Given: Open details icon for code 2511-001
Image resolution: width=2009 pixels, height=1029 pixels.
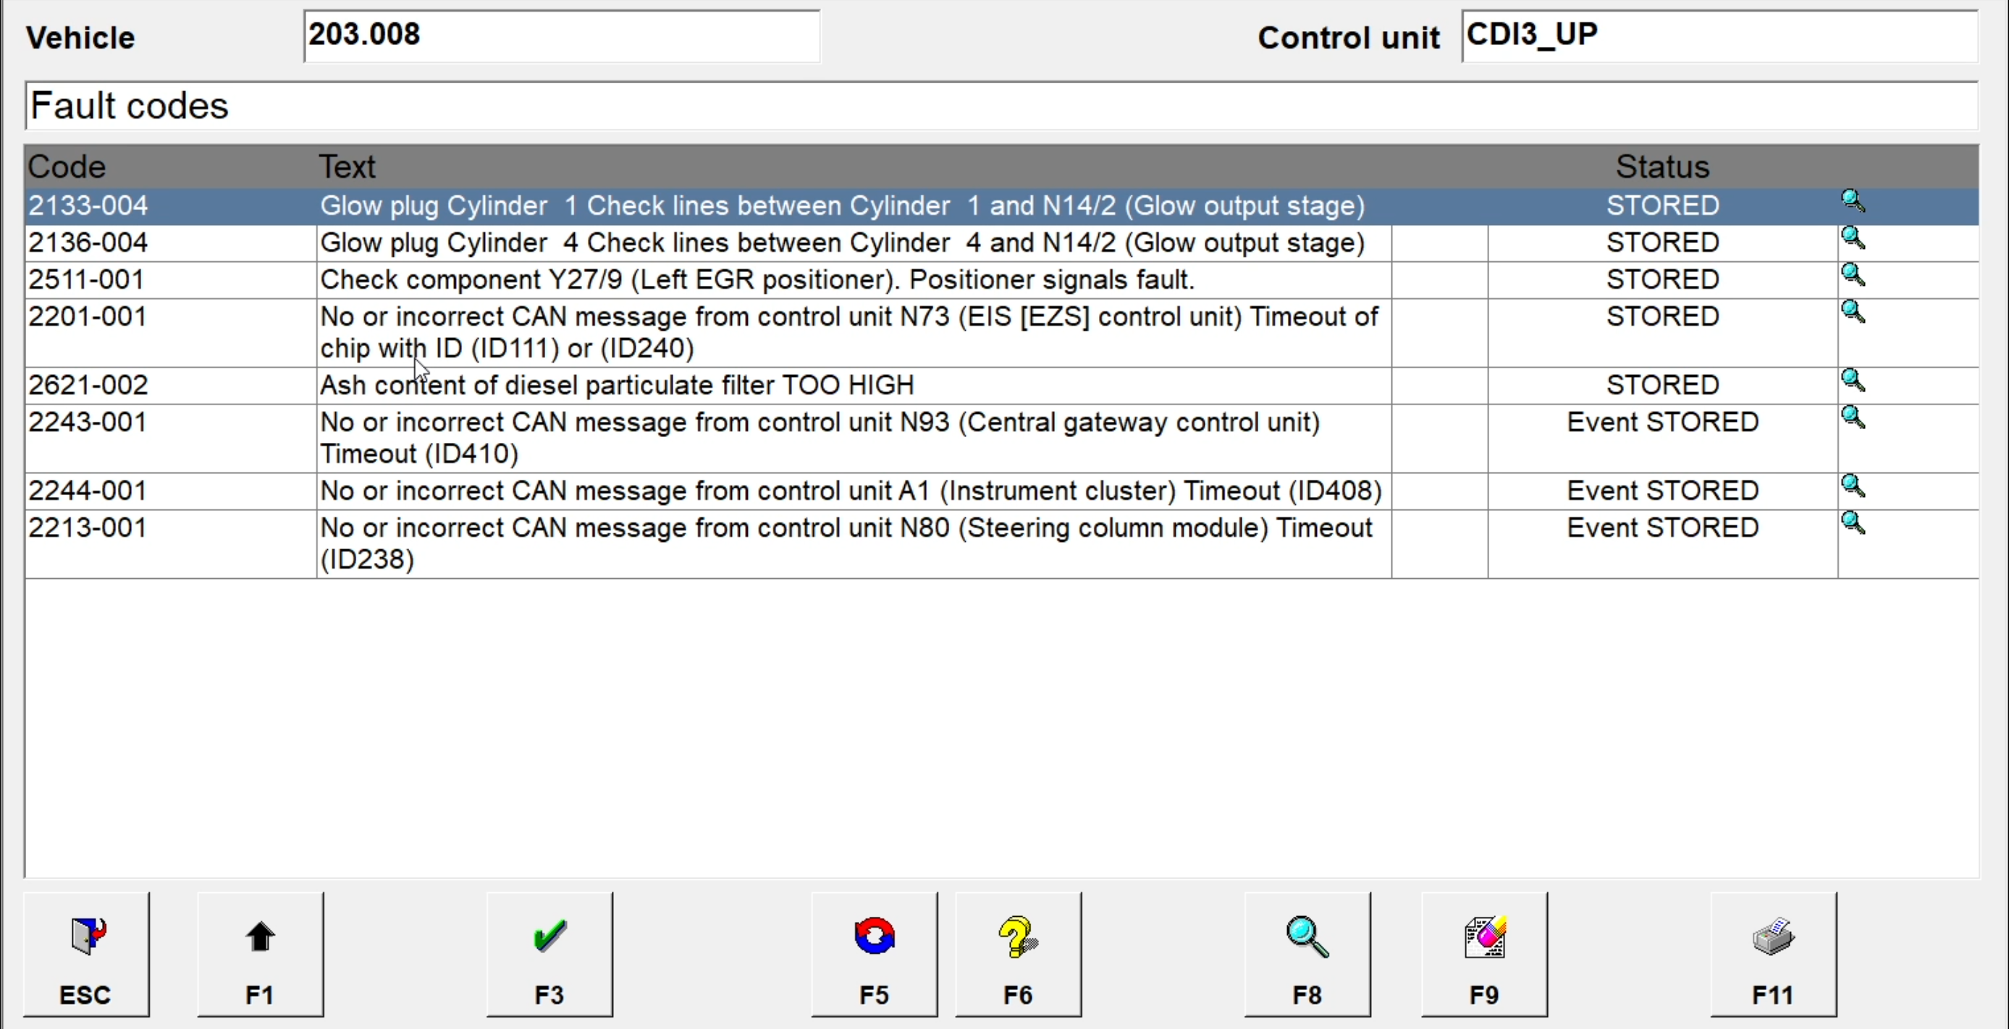Looking at the screenshot, I should [x=1852, y=275].
